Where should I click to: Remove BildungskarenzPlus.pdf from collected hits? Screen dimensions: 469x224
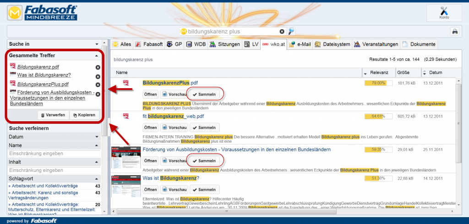click(x=98, y=85)
